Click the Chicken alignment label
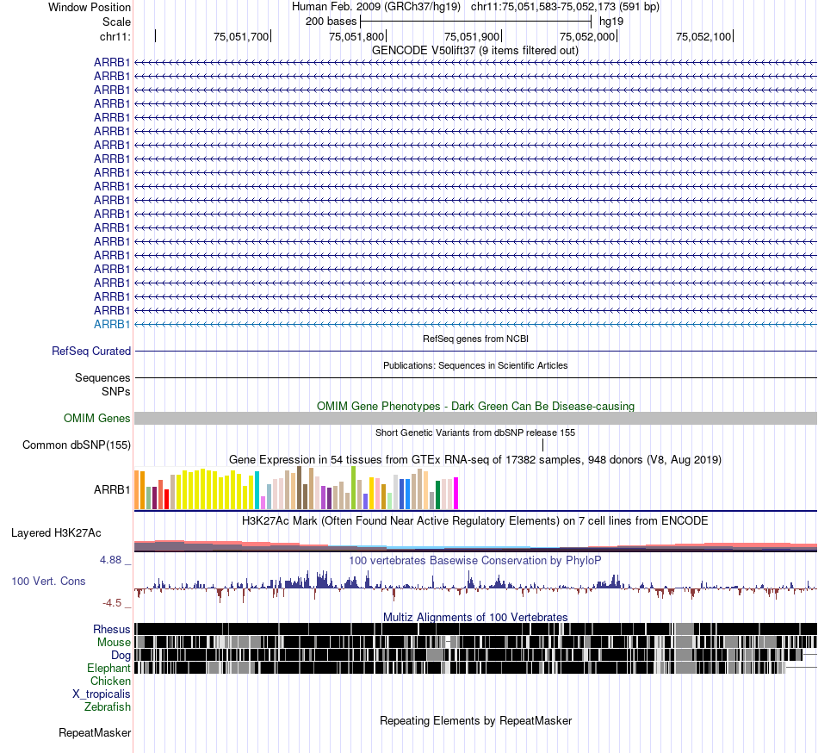 point(110,681)
